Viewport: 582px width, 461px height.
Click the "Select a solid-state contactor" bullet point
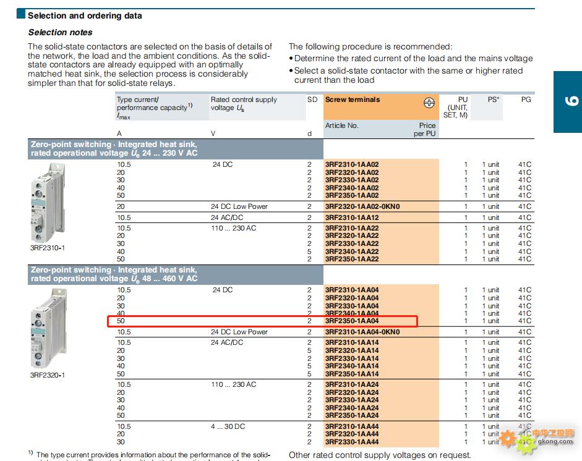pos(406,75)
